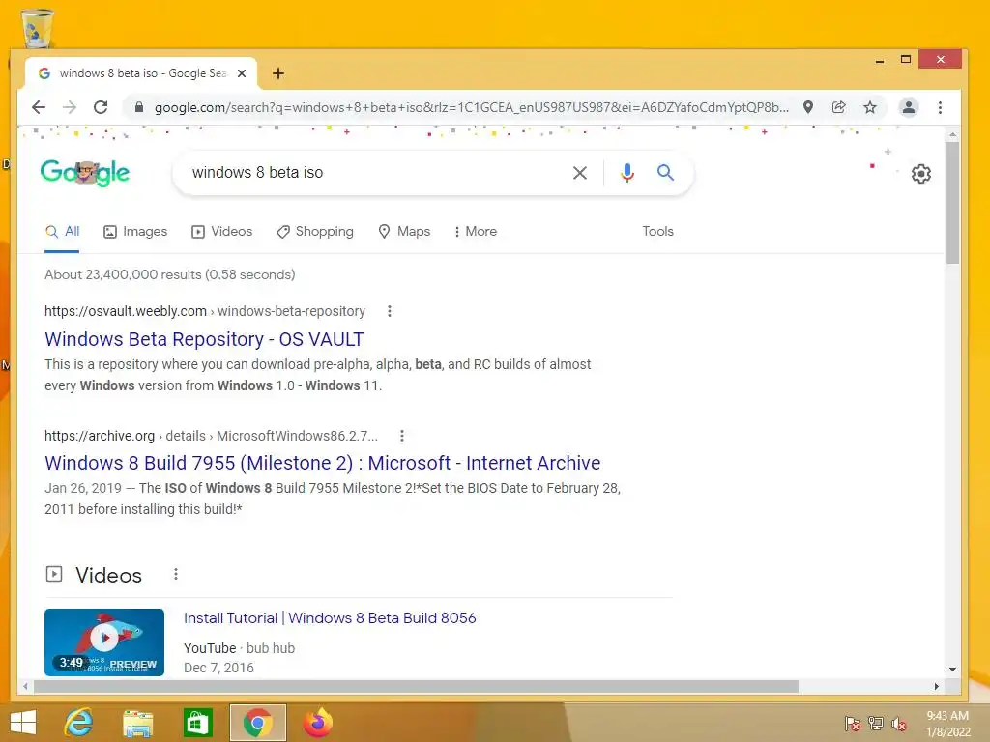This screenshot has width=990, height=742.
Task: Switch to the Images tab
Action: pos(135,232)
